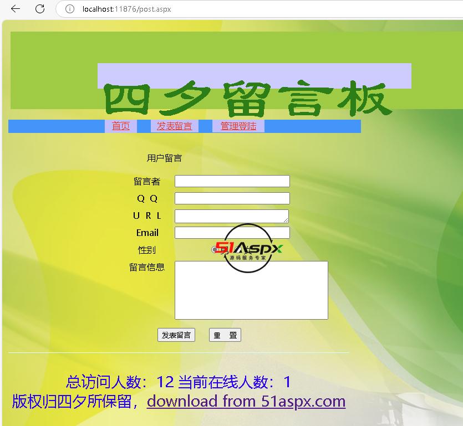Focus the 留言者 name input field
The width and height of the screenshot is (463, 426).
click(232, 181)
